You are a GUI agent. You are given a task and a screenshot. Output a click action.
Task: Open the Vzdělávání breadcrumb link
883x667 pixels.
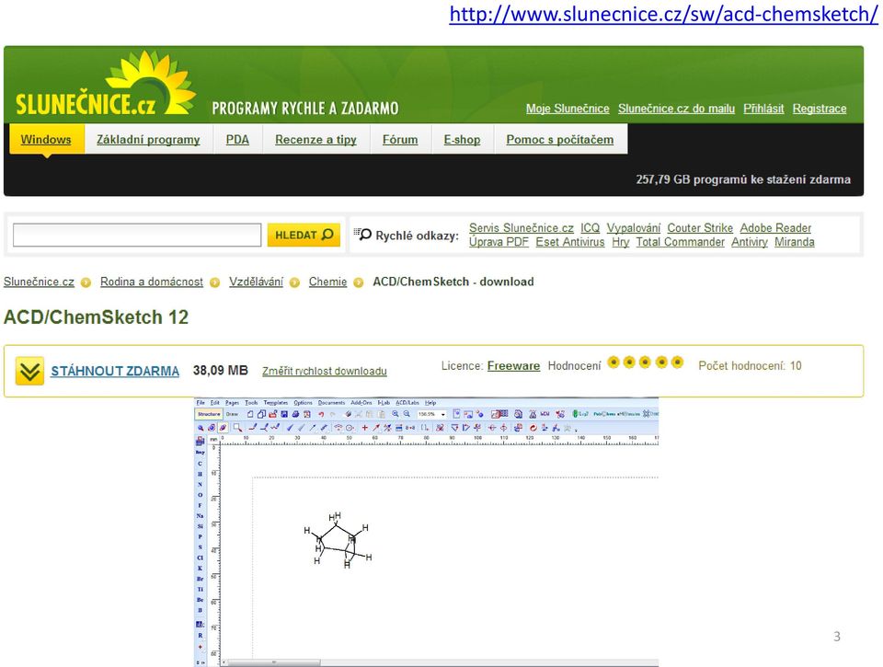(x=257, y=282)
